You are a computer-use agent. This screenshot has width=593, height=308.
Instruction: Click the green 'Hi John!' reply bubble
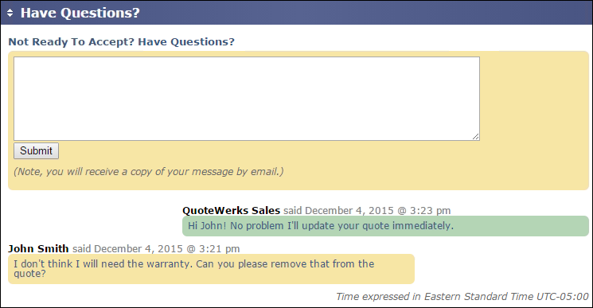[385, 226]
